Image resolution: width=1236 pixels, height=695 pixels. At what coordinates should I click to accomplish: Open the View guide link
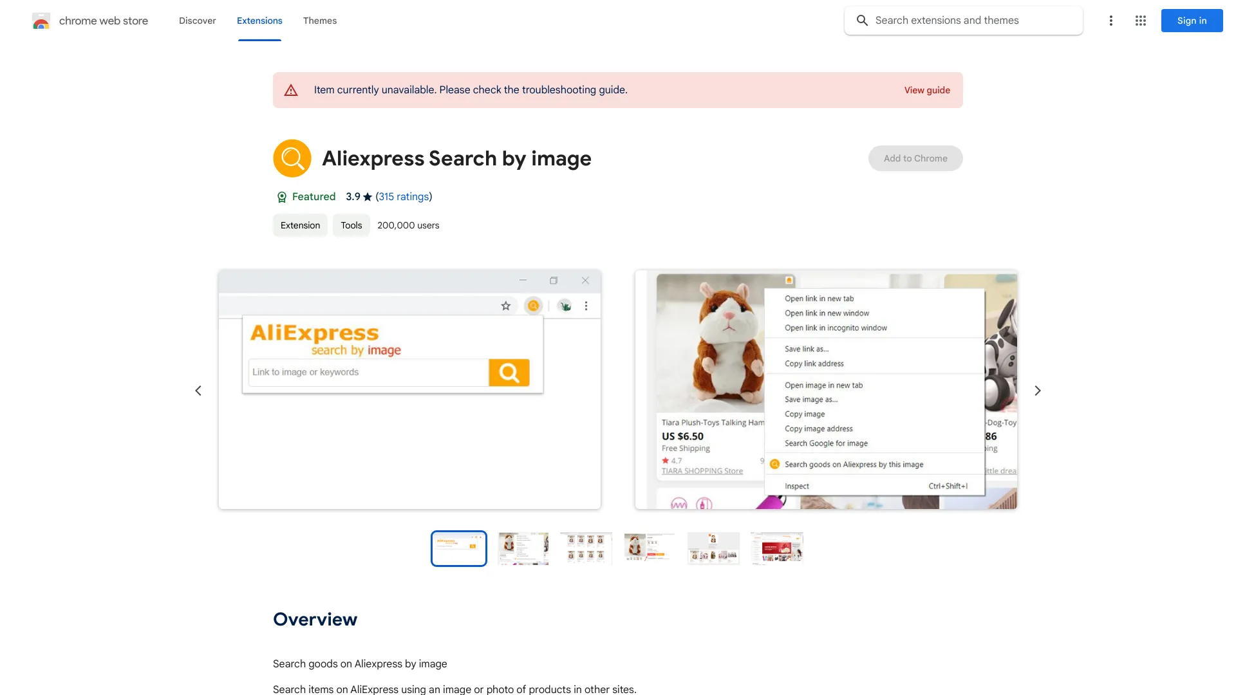tap(927, 90)
